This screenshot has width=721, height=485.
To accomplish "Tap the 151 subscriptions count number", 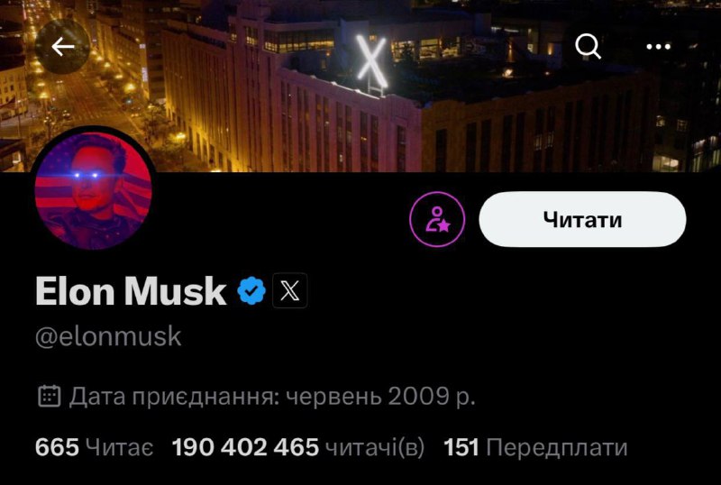I will (x=461, y=447).
